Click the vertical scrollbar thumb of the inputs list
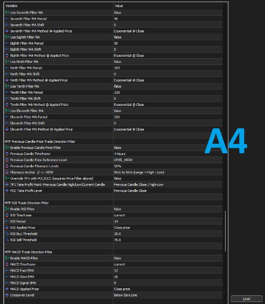Screen dimensions: 265x304 click(225, 231)
